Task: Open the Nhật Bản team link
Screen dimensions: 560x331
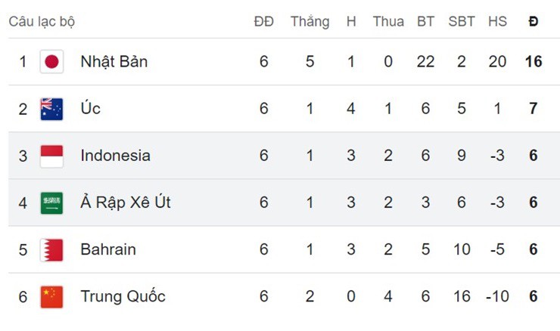Action: coord(114,62)
